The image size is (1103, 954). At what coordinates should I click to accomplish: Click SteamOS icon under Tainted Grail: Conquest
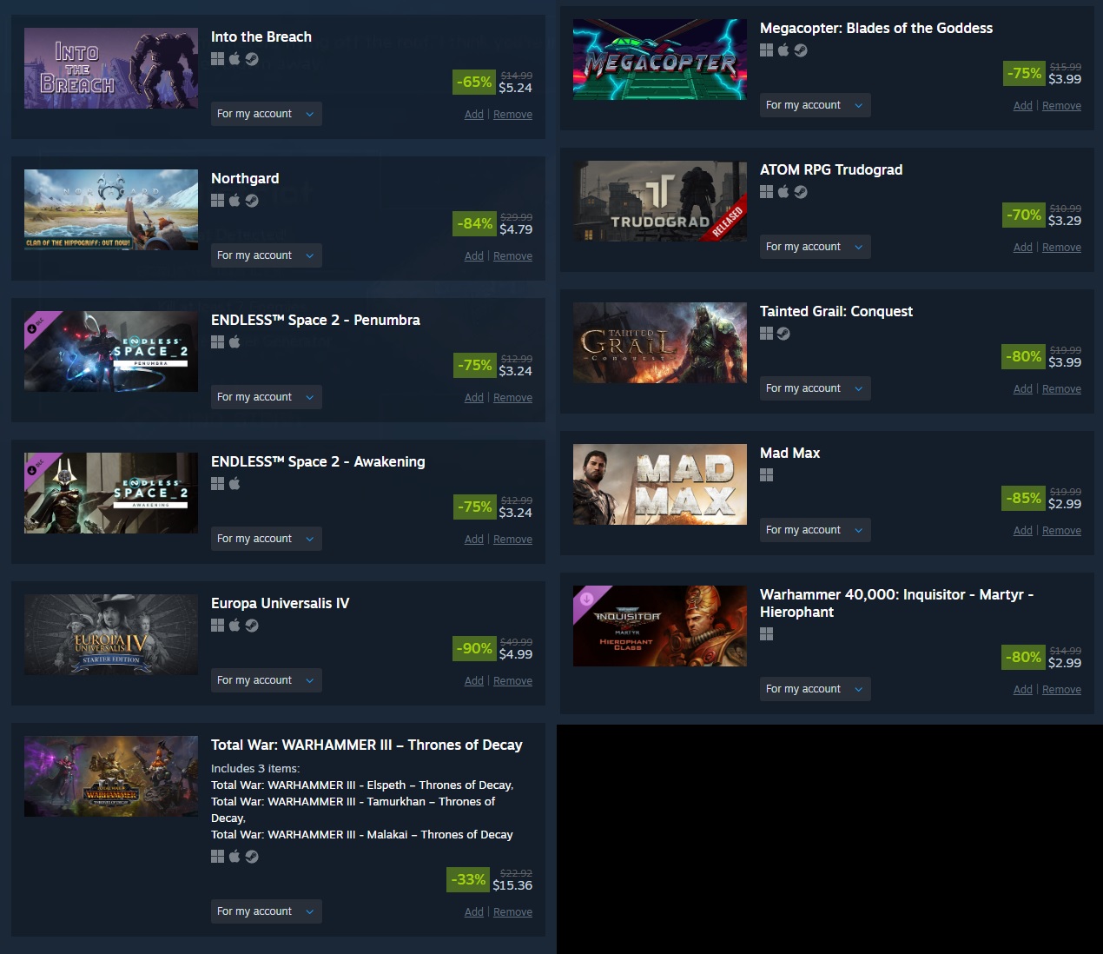[x=783, y=334]
